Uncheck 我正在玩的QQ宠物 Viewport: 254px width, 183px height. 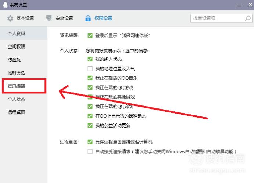[90, 107]
